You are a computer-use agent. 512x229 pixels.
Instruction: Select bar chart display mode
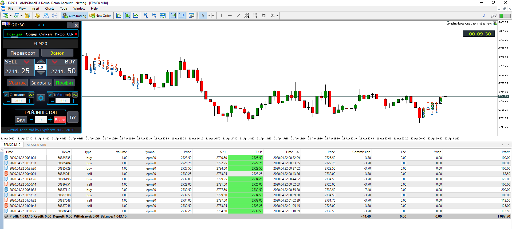119,16
